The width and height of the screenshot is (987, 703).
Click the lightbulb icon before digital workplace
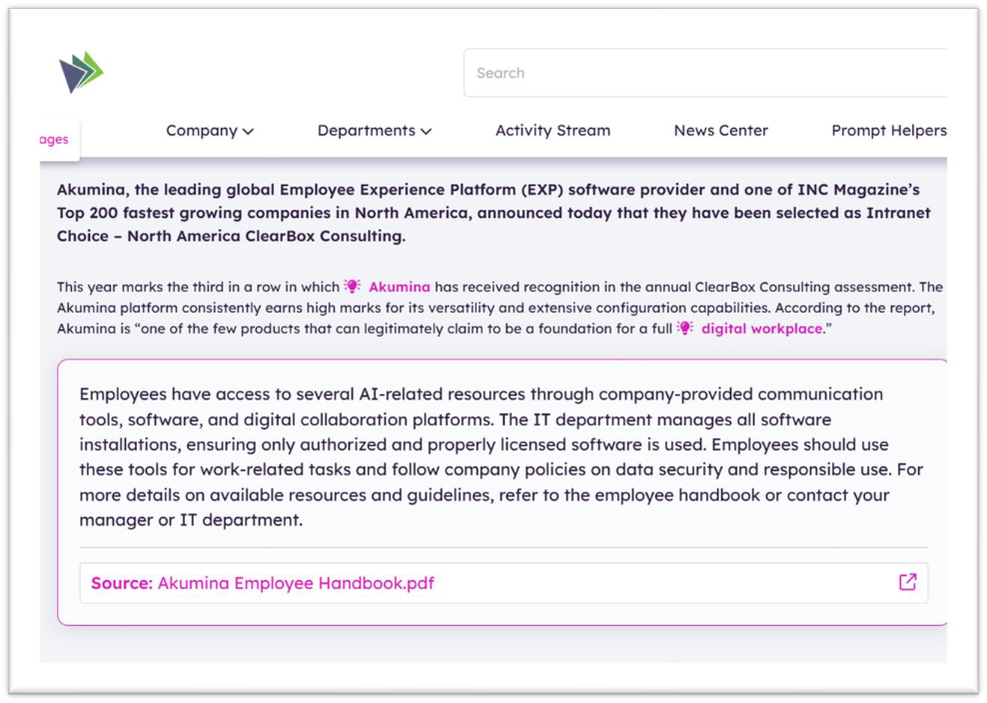[685, 328]
